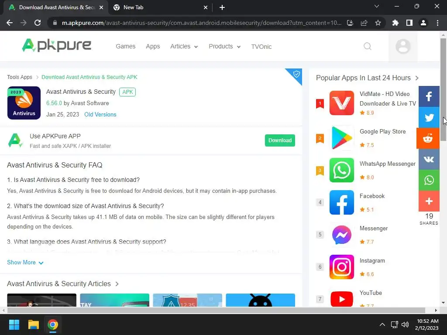Image resolution: width=447 pixels, height=335 pixels.
Task: Select Download Avast Antivirus tab
Action: click(56, 7)
